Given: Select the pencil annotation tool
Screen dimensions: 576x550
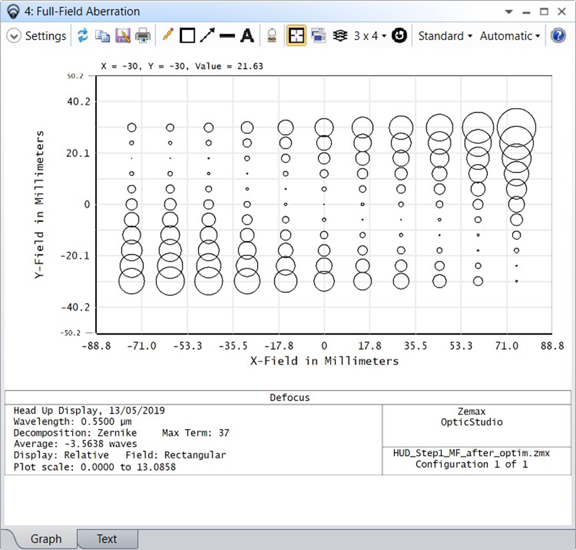Looking at the screenshot, I should [168, 36].
